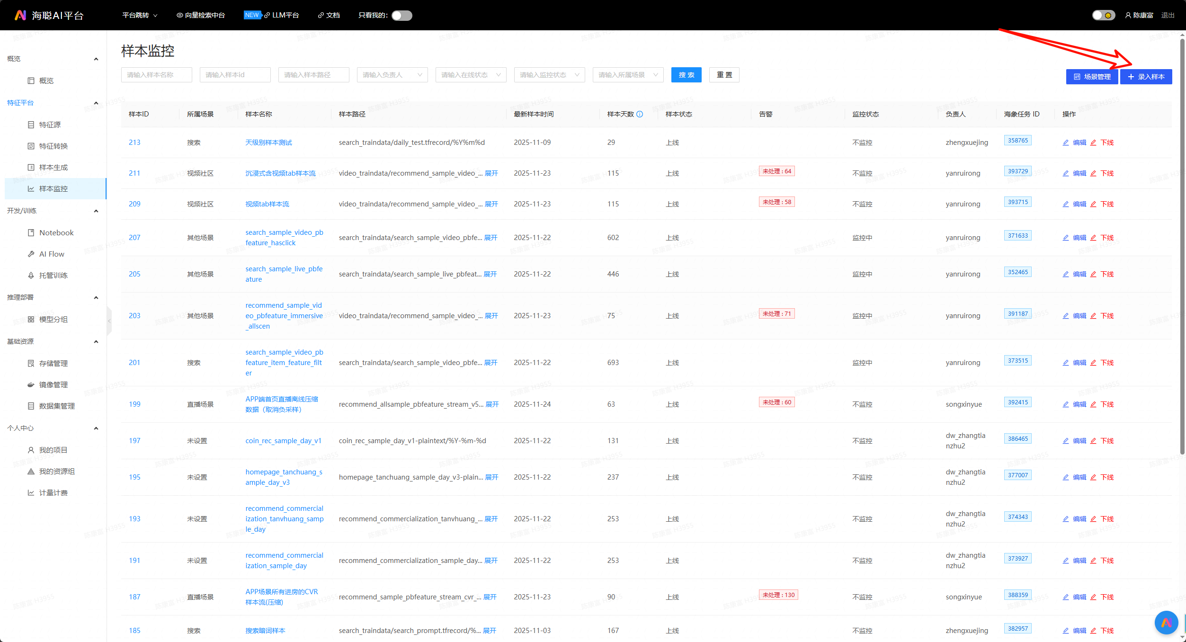Viewport: 1186px width, 642px height.
Task: Toggle the 只看我的 switch
Action: [401, 15]
